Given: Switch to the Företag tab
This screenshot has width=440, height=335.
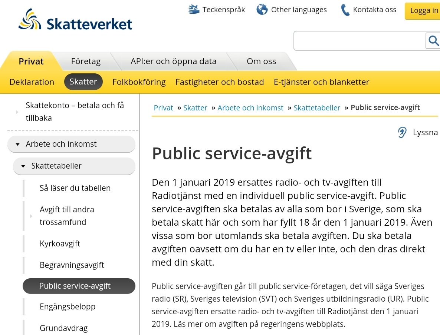Looking at the screenshot, I should click(85, 61).
